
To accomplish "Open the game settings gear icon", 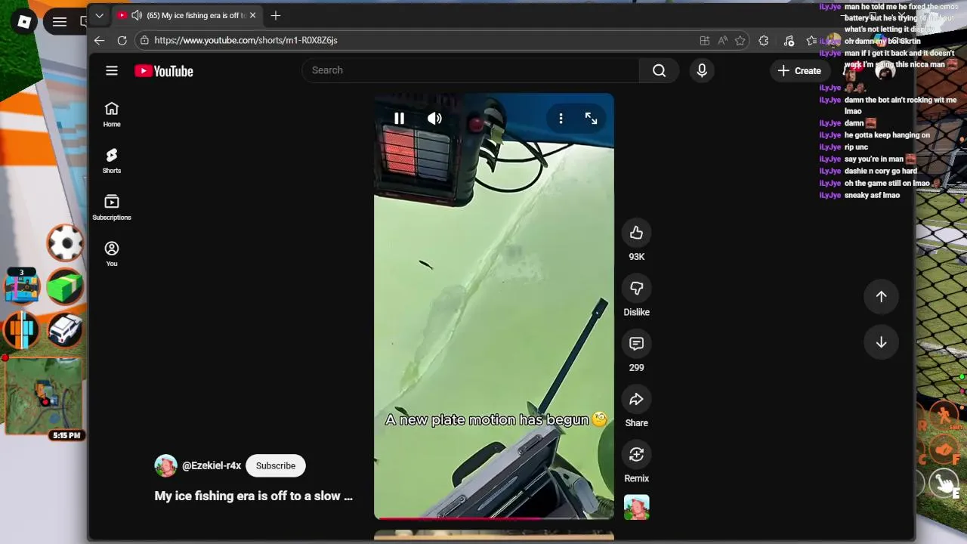I will [65, 243].
